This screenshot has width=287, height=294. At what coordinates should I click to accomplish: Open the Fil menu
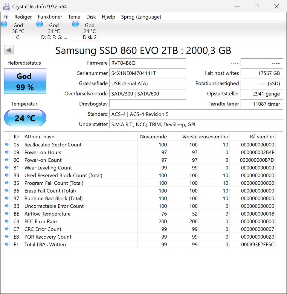pos(6,17)
